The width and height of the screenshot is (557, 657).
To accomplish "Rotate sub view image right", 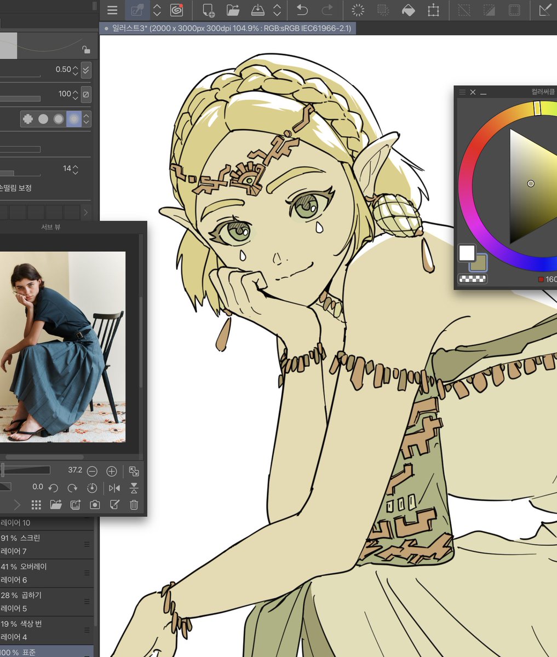I will [x=72, y=488].
